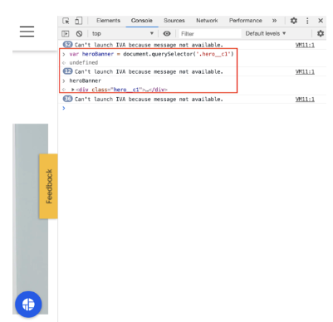The width and height of the screenshot is (333, 322).
Task: Select the Console tab
Action: (x=142, y=21)
